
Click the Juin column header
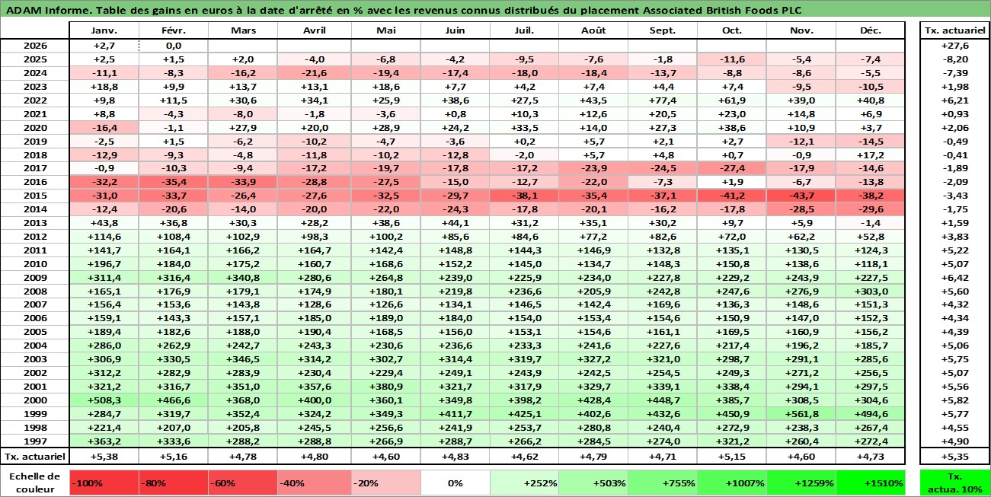[x=455, y=30]
